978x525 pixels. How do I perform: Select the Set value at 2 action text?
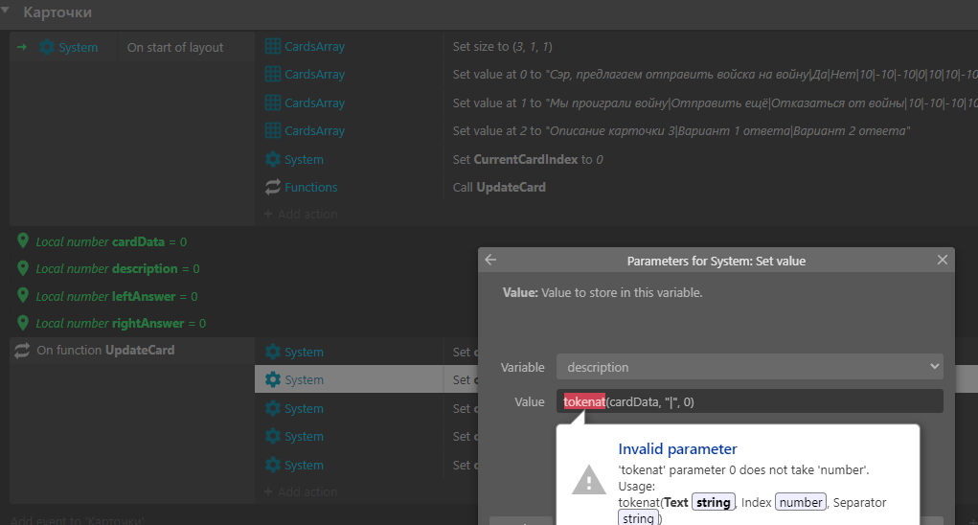point(681,131)
